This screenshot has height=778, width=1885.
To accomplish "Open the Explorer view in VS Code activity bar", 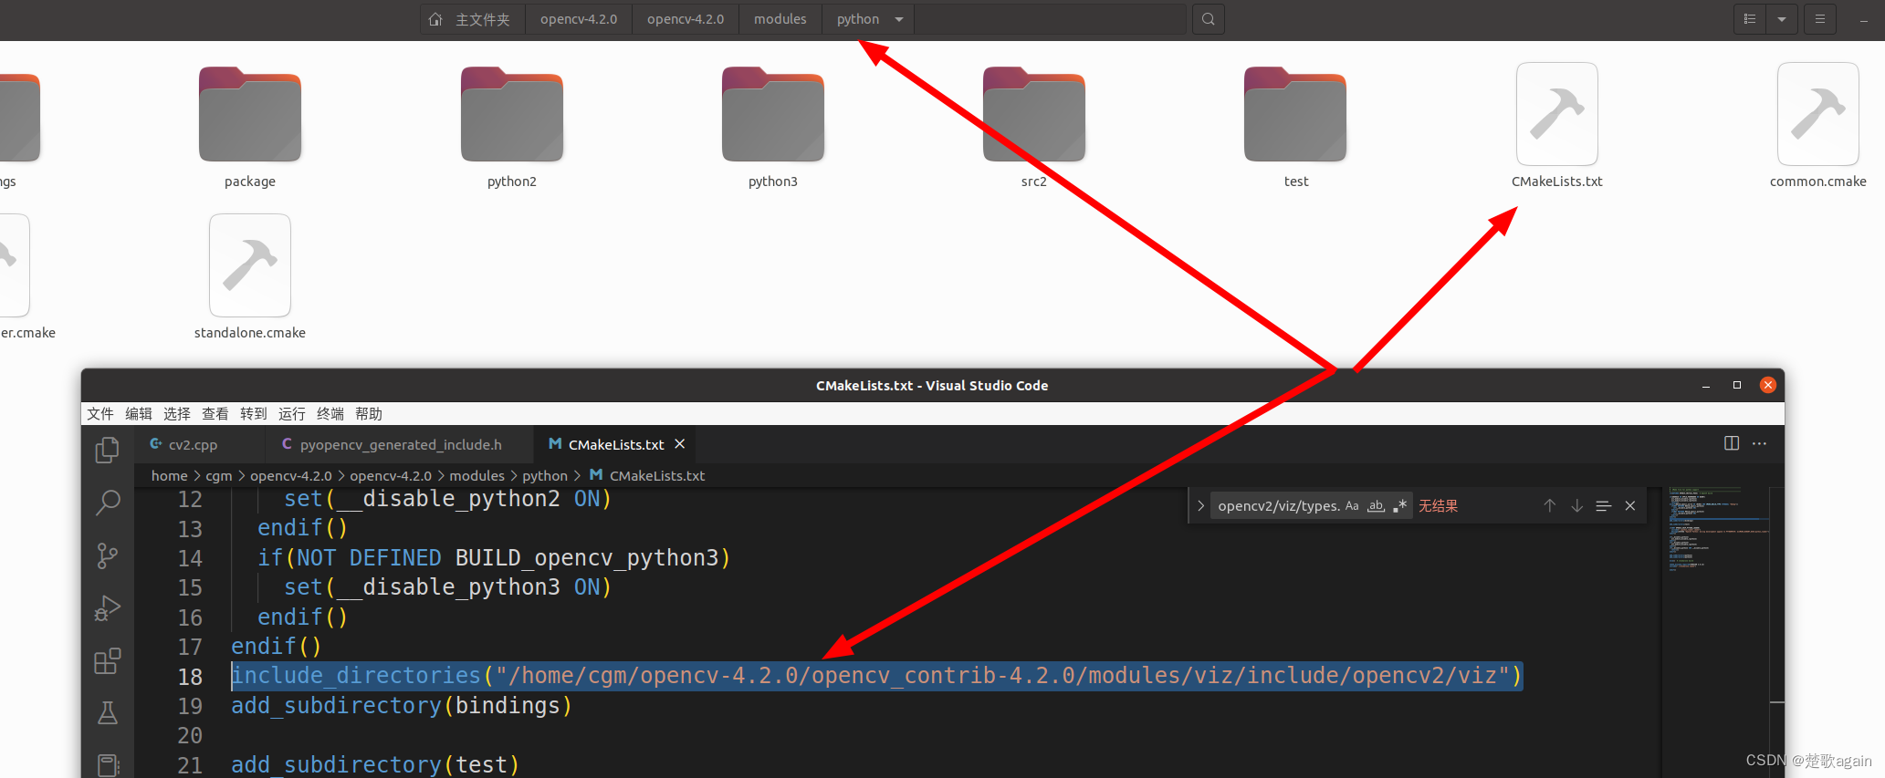I will pyautogui.click(x=108, y=450).
